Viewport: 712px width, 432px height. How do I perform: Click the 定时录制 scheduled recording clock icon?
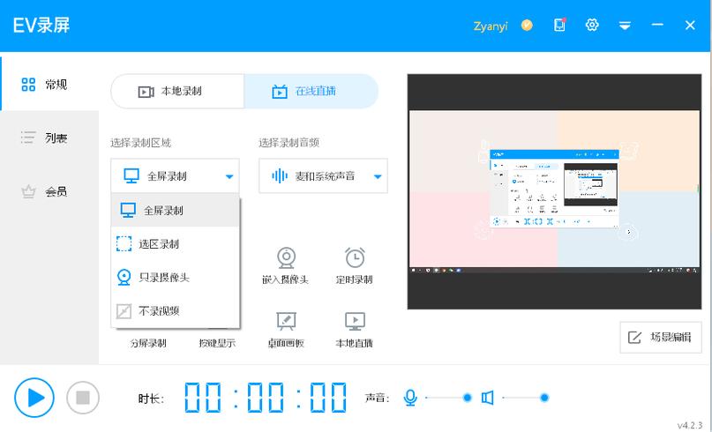click(355, 257)
